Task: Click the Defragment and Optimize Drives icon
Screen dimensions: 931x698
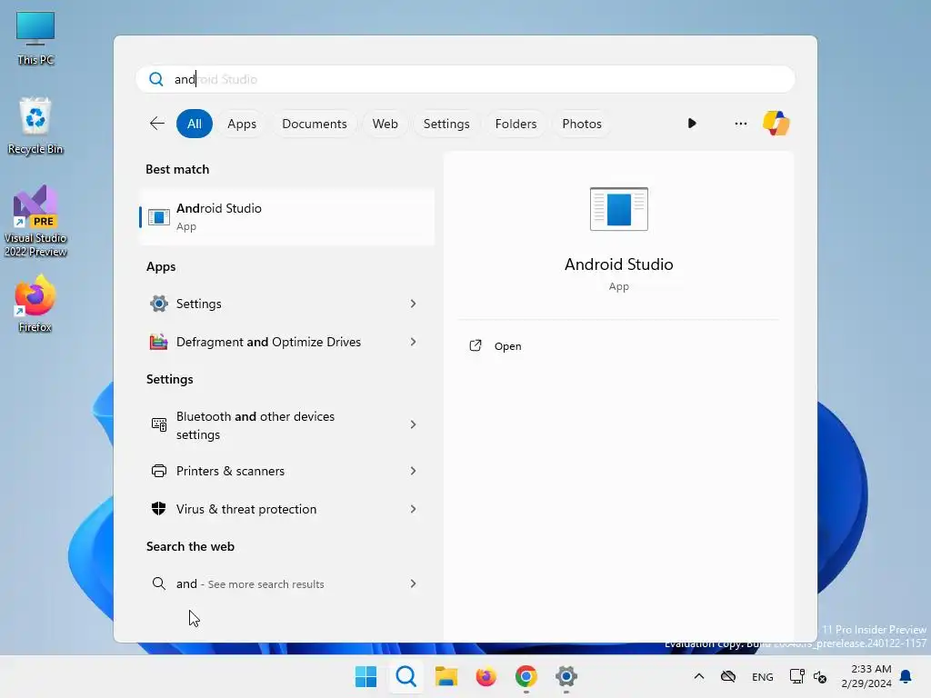Action: [158, 342]
